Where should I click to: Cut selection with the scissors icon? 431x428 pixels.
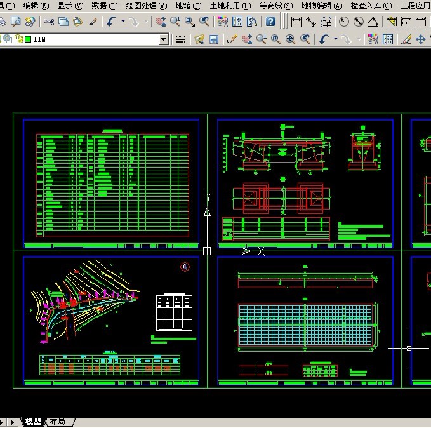[x=49, y=22]
